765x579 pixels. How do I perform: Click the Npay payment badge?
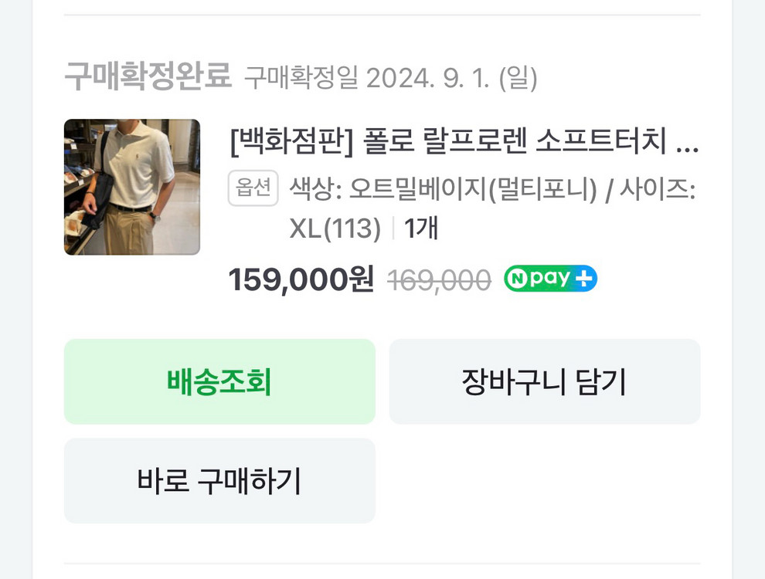(550, 278)
